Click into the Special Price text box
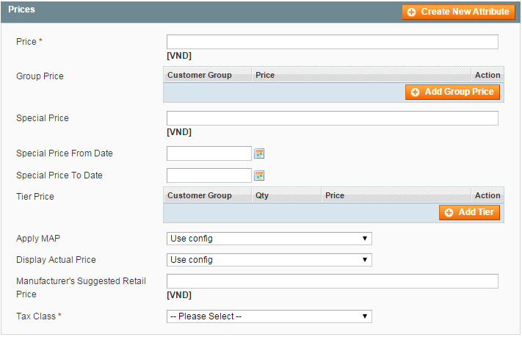The image size is (522, 337). (332, 118)
